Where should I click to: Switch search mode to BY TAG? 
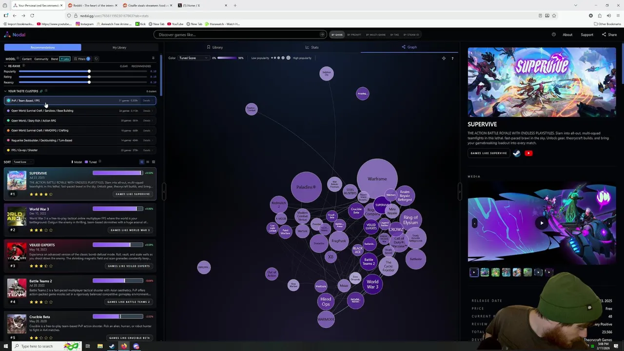point(394,35)
